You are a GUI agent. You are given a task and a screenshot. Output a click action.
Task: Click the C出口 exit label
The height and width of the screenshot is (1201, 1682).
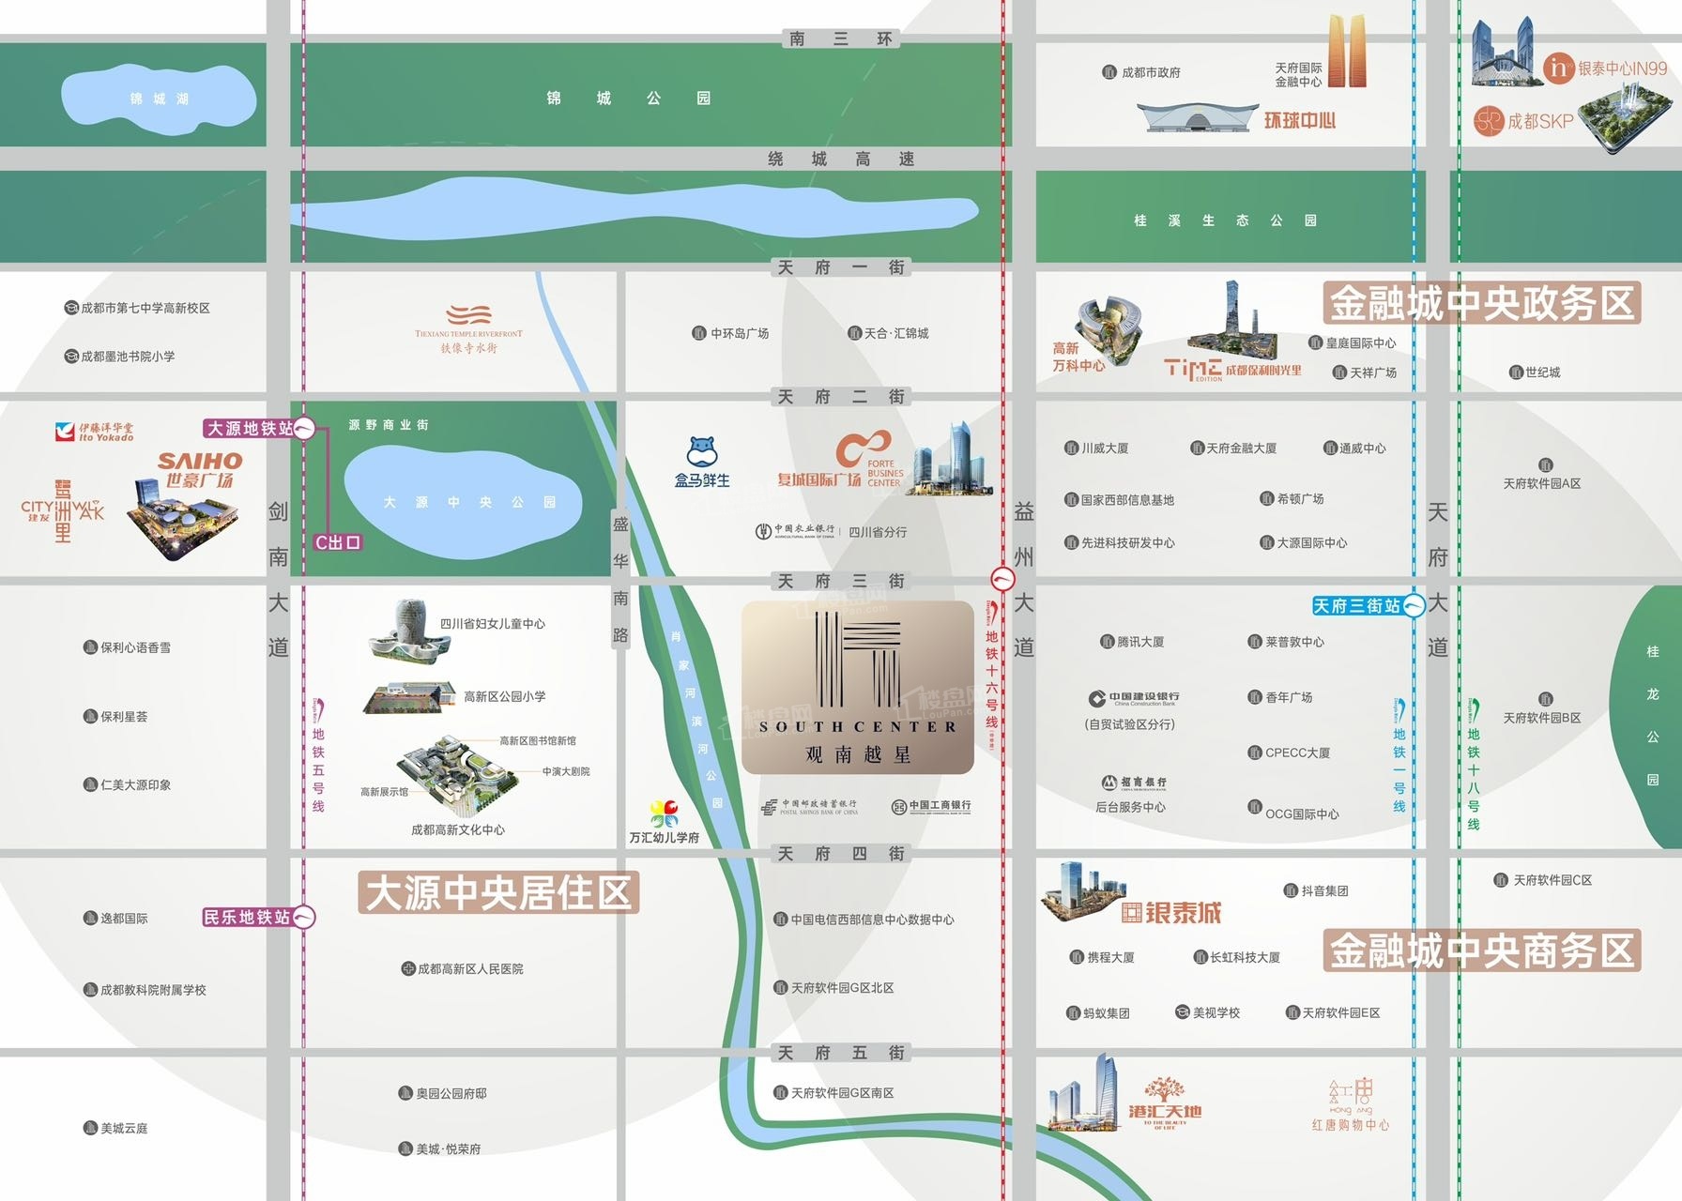(x=338, y=542)
